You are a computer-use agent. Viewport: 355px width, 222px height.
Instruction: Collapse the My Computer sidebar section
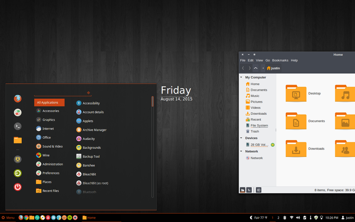coord(241,77)
